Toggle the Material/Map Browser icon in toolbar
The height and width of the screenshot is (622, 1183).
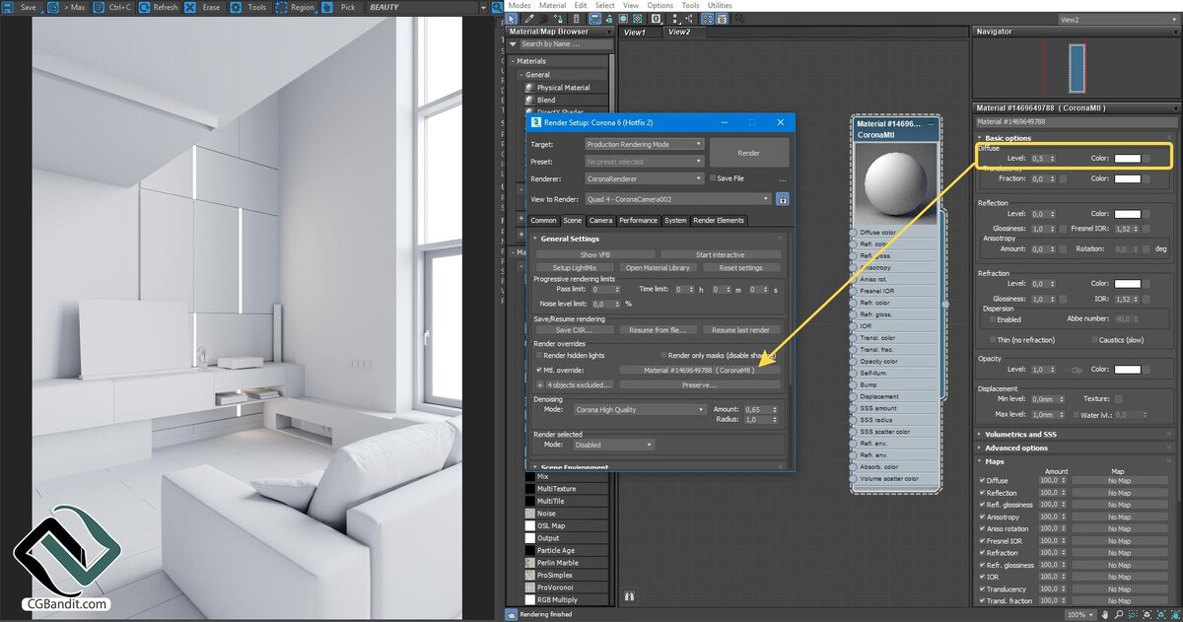pyautogui.click(x=708, y=19)
